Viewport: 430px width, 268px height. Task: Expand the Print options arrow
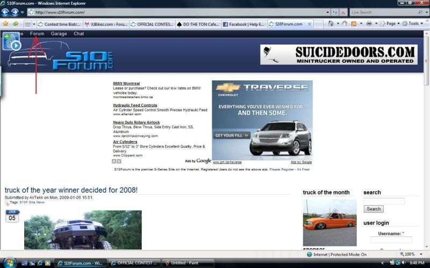coord(376,24)
